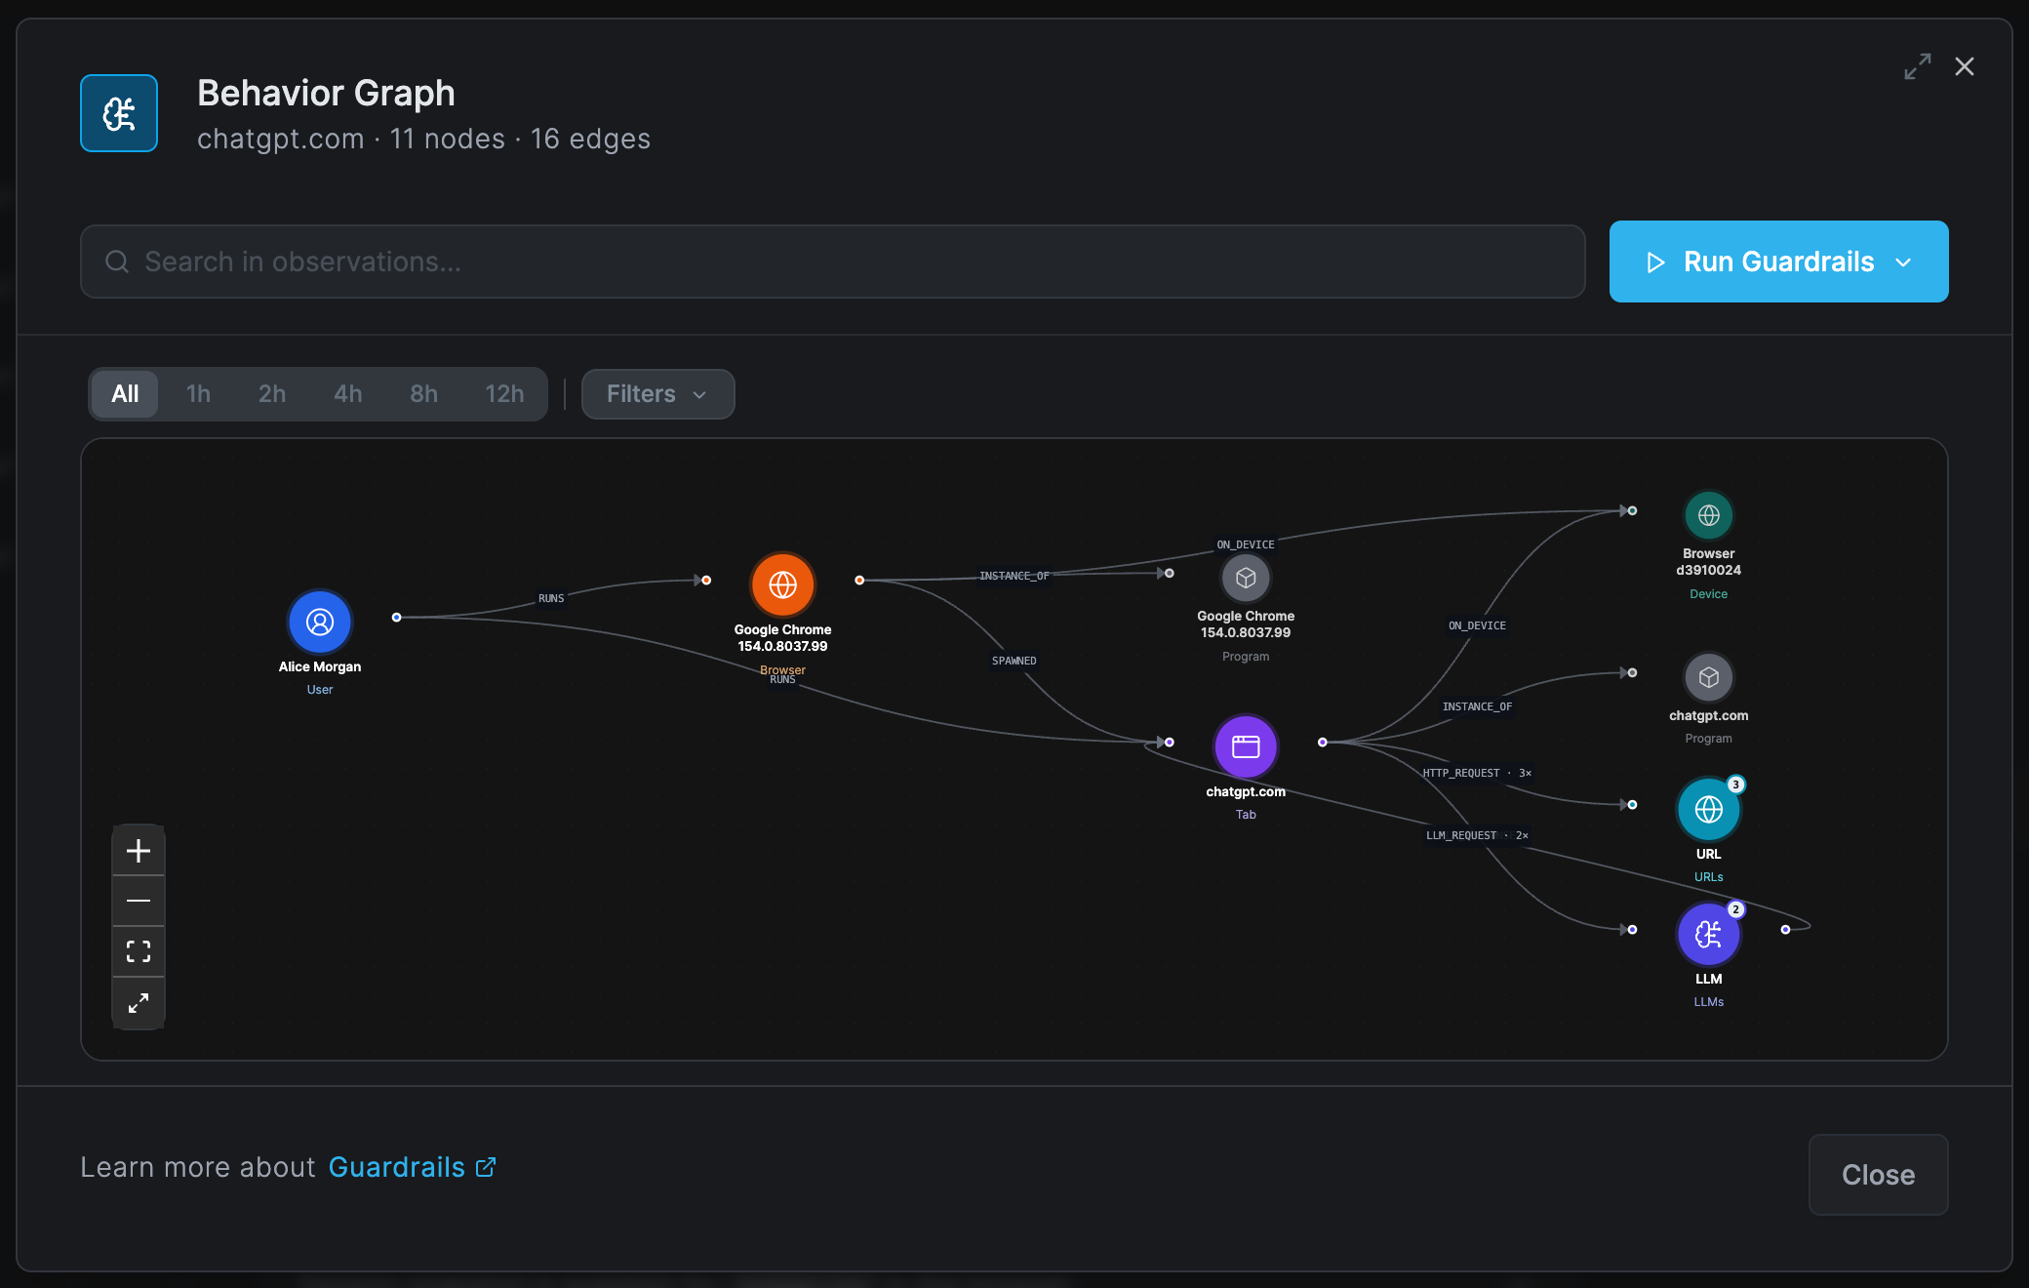Select the Google Chrome Program node cube icon
Viewport: 2029px width, 1288px height.
pyautogui.click(x=1246, y=578)
